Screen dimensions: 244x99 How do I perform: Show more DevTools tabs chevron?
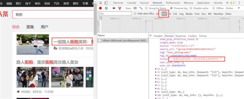(x=227, y=3)
